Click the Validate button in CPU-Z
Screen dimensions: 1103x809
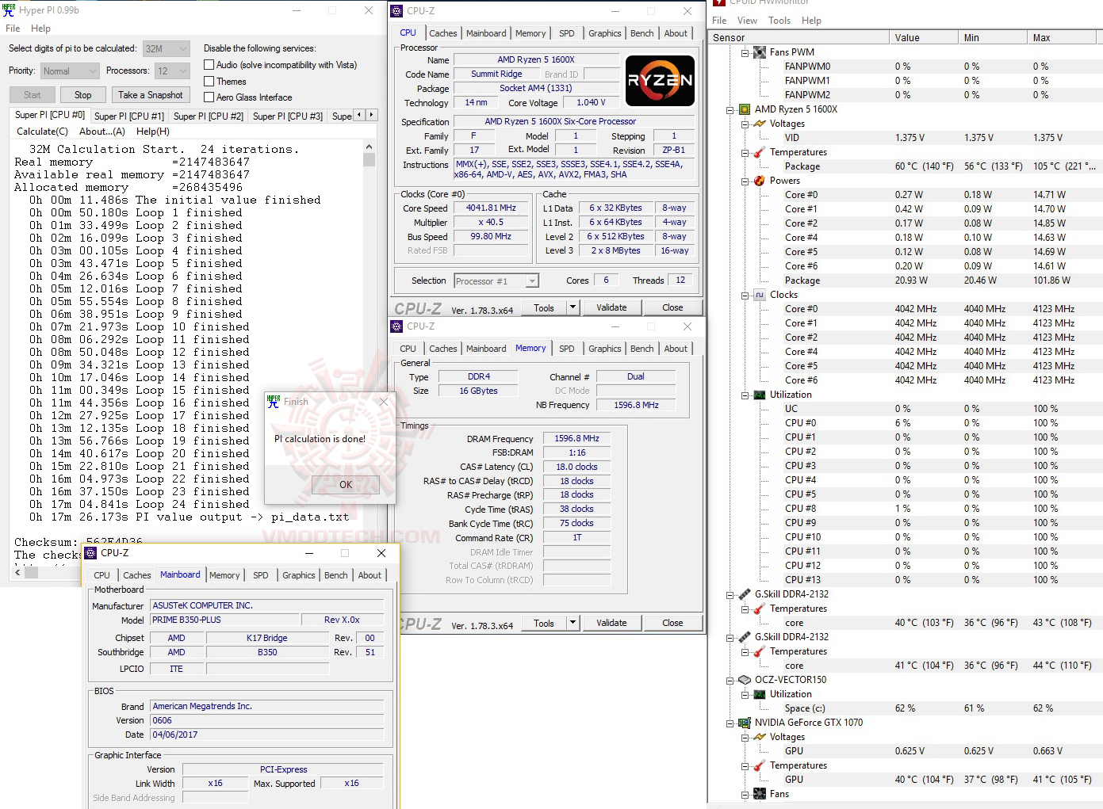pos(611,307)
